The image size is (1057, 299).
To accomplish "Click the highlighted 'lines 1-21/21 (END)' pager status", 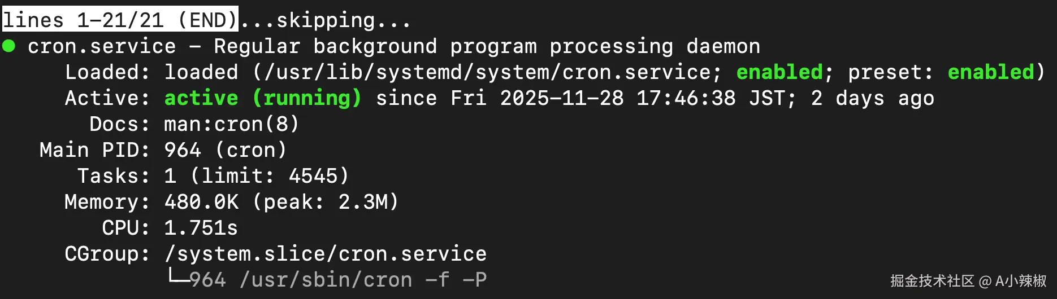I will click(x=120, y=20).
